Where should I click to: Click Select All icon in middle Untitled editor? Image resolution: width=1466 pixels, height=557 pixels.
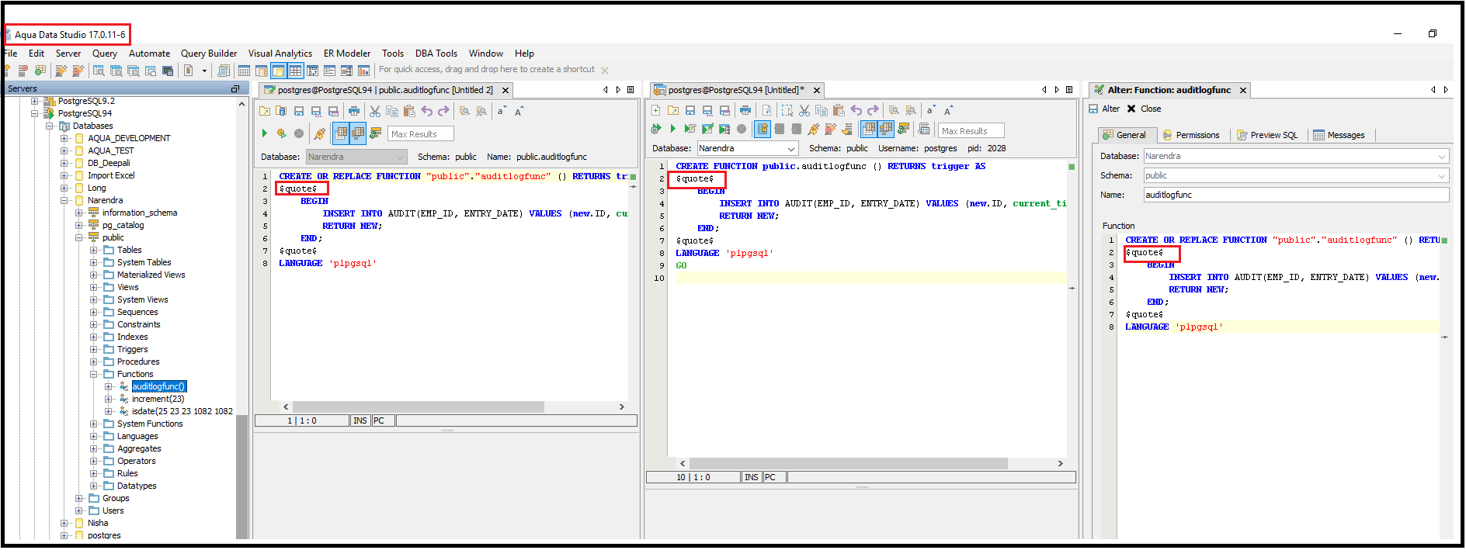click(x=787, y=110)
